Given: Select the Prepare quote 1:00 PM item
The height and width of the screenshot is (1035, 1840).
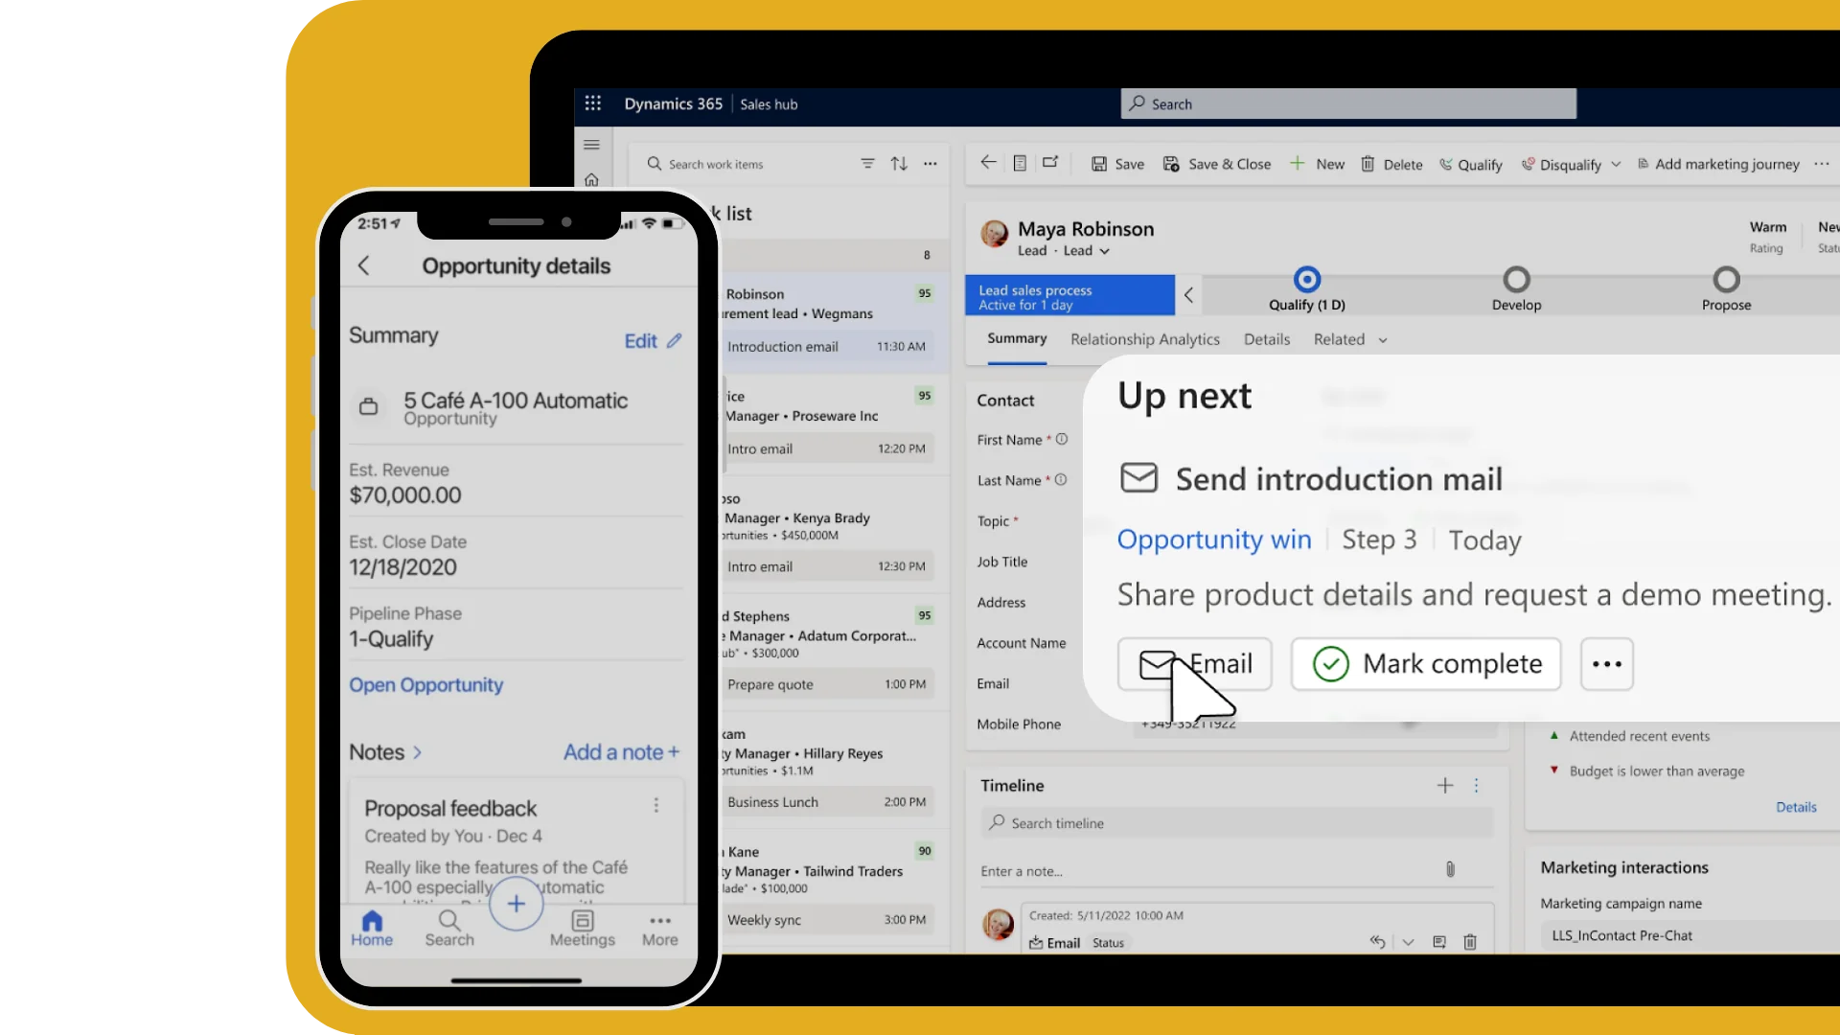Looking at the screenshot, I should [830, 684].
